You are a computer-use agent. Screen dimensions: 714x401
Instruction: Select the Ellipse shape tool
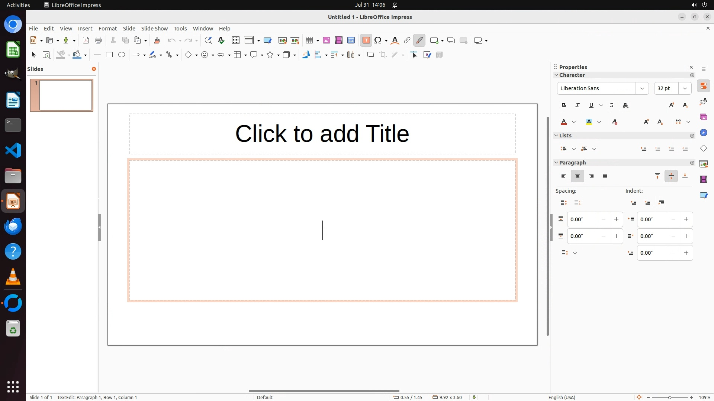122,55
